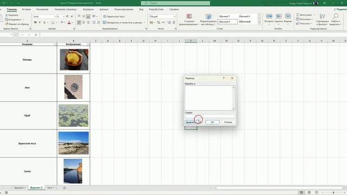This screenshot has height=195, width=347.
Task: Switch to the Вид ribbon tab
Action: click(141, 9)
